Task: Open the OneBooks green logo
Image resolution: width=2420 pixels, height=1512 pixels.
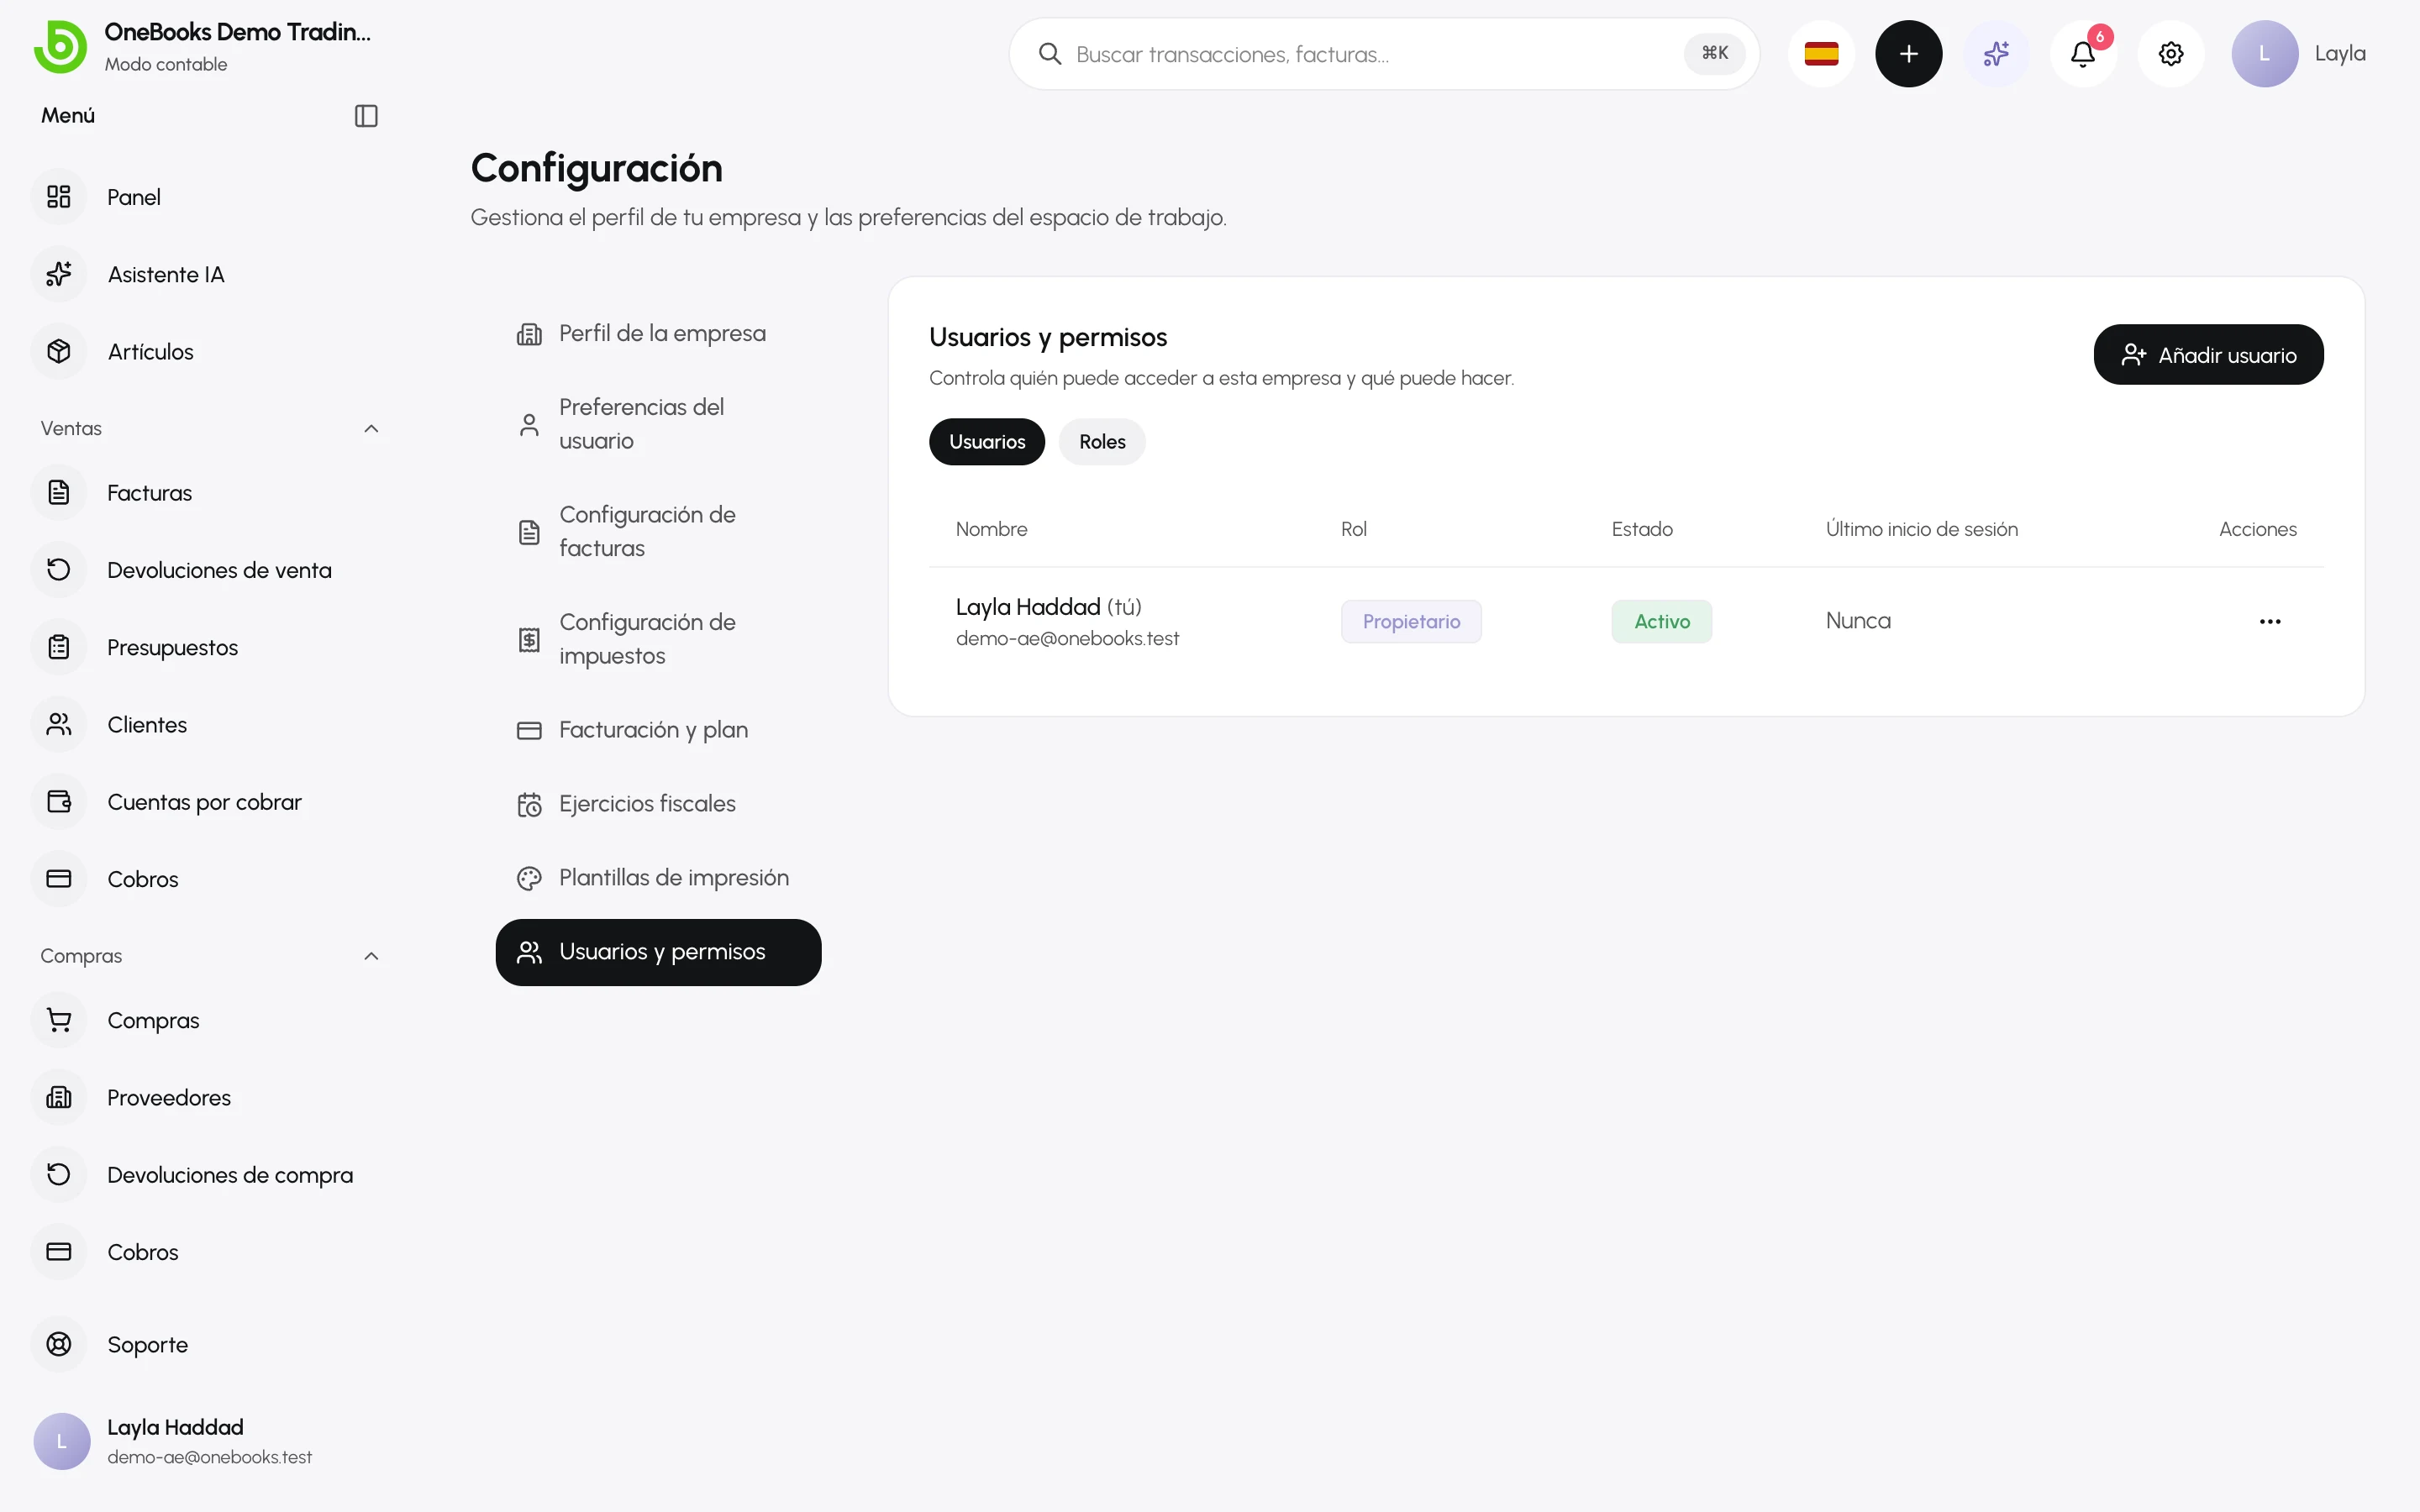Action: pos(60,47)
